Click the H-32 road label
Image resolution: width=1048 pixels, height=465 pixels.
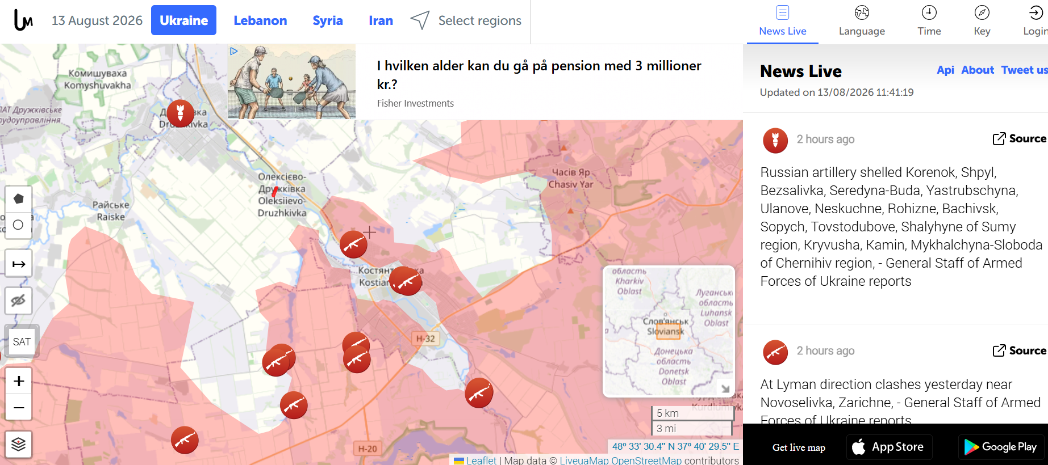425,339
